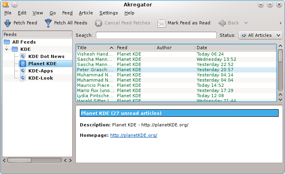
Task: Open the Article menu
Action: [x=85, y=13]
